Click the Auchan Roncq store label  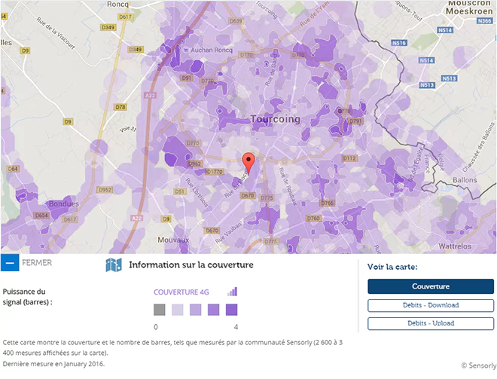tap(209, 50)
